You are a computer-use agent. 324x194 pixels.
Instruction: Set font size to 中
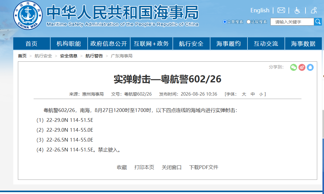tap(252, 94)
